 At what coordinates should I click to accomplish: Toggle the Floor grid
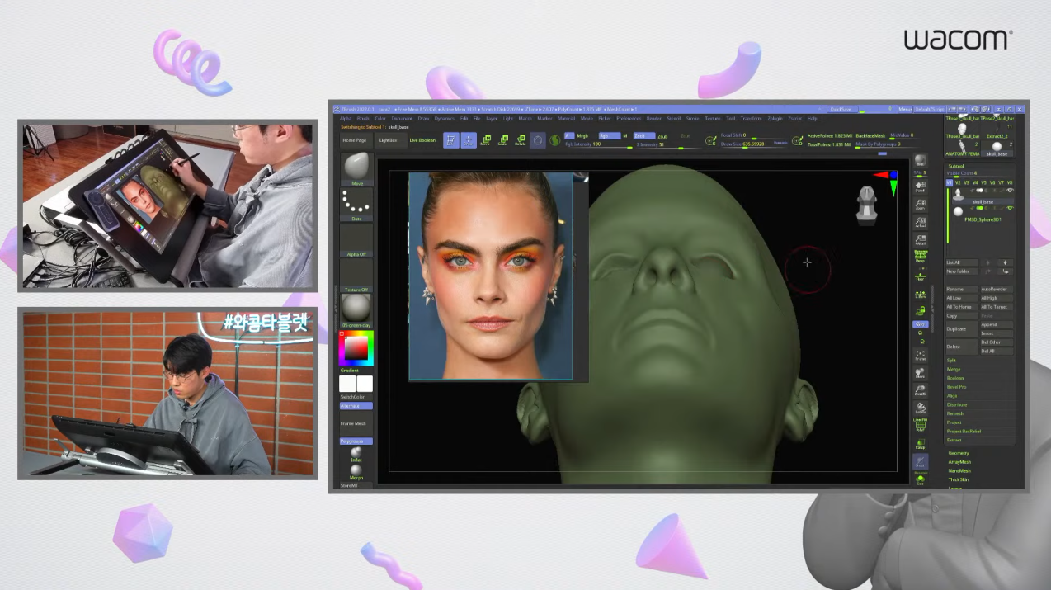point(920,276)
